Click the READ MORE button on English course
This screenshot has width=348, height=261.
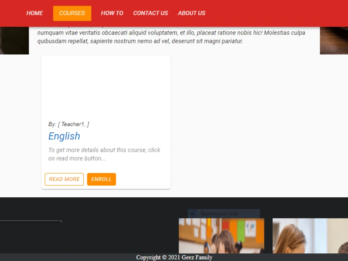coord(64,179)
